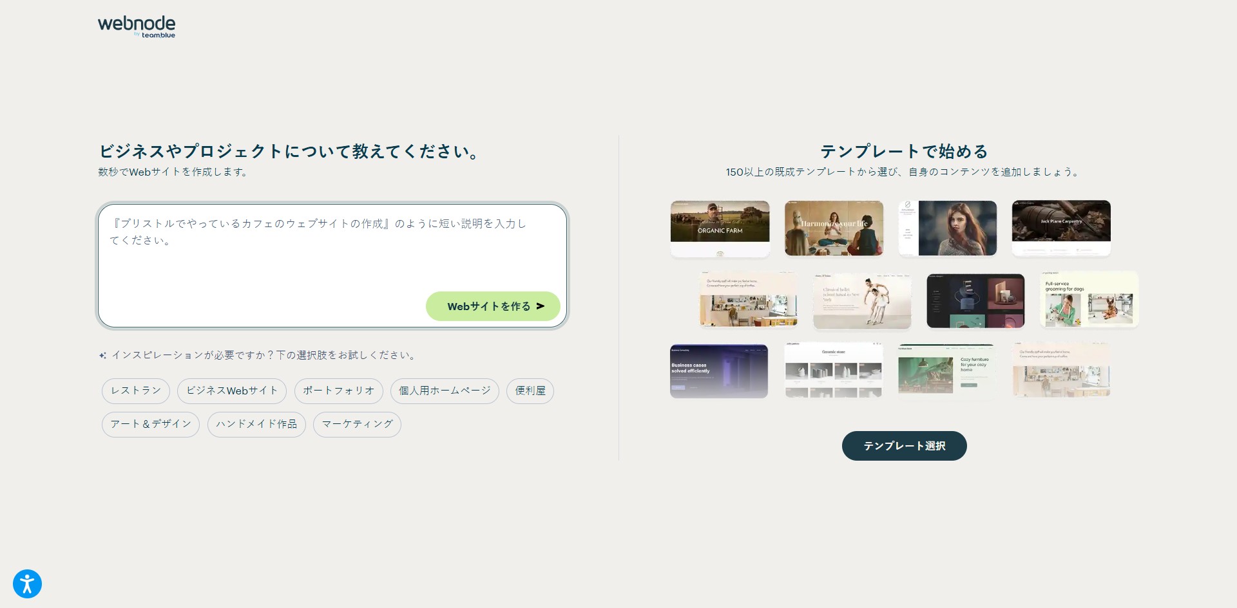
Task: Open the Business cases solved efficiently template
Action: click(x=719, y=371)
